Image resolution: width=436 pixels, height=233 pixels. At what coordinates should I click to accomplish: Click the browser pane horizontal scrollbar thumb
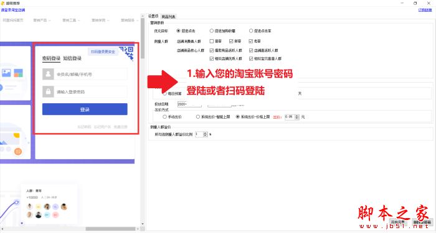pyautogui.click(x=110, y=229)
